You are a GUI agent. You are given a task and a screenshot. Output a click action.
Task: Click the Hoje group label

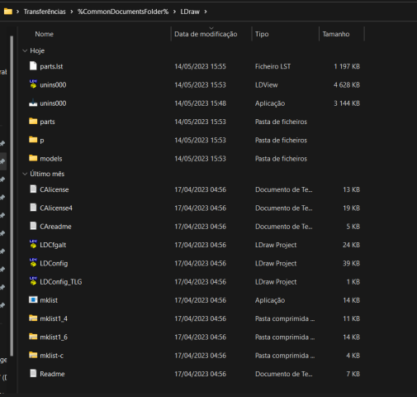(37, 50)
